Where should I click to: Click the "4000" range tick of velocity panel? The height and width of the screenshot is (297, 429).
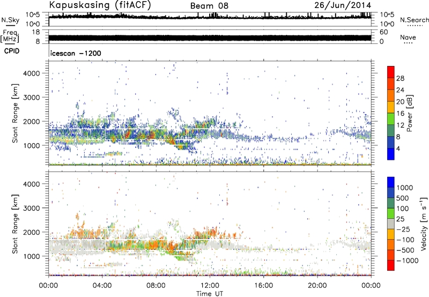tap(32, 184)
